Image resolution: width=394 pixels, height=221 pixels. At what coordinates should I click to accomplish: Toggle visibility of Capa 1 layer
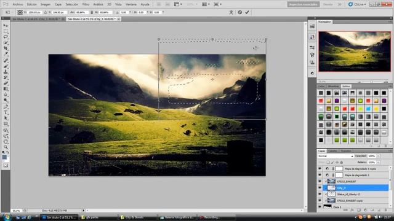pos(320,207)
